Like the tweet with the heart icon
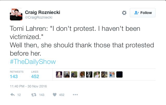 55,95
